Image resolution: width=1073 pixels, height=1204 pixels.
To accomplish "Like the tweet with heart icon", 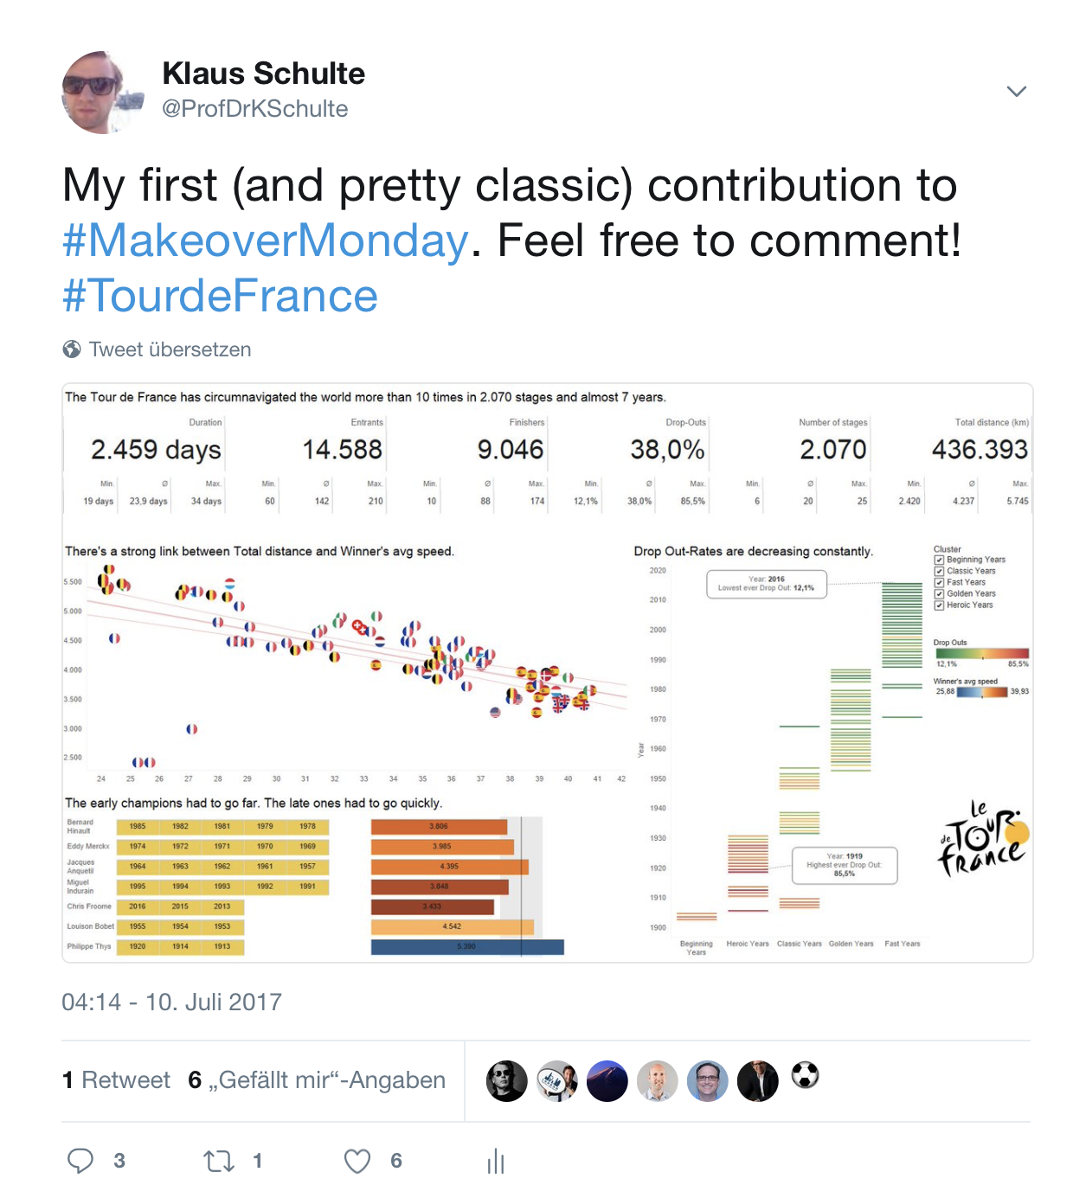I will coord(357,1161).
